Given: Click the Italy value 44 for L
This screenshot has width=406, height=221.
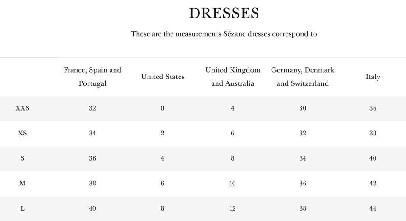Looking at the screenshot, I should 373,208.
